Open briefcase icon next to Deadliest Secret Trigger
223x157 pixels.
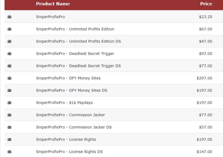click(9, 54)
